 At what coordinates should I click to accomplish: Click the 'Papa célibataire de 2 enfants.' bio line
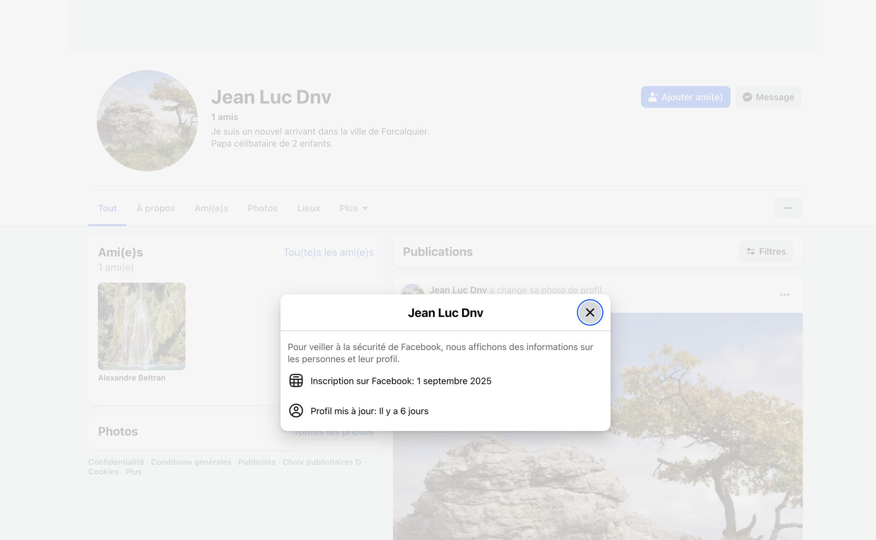click(x=272, y=144)
